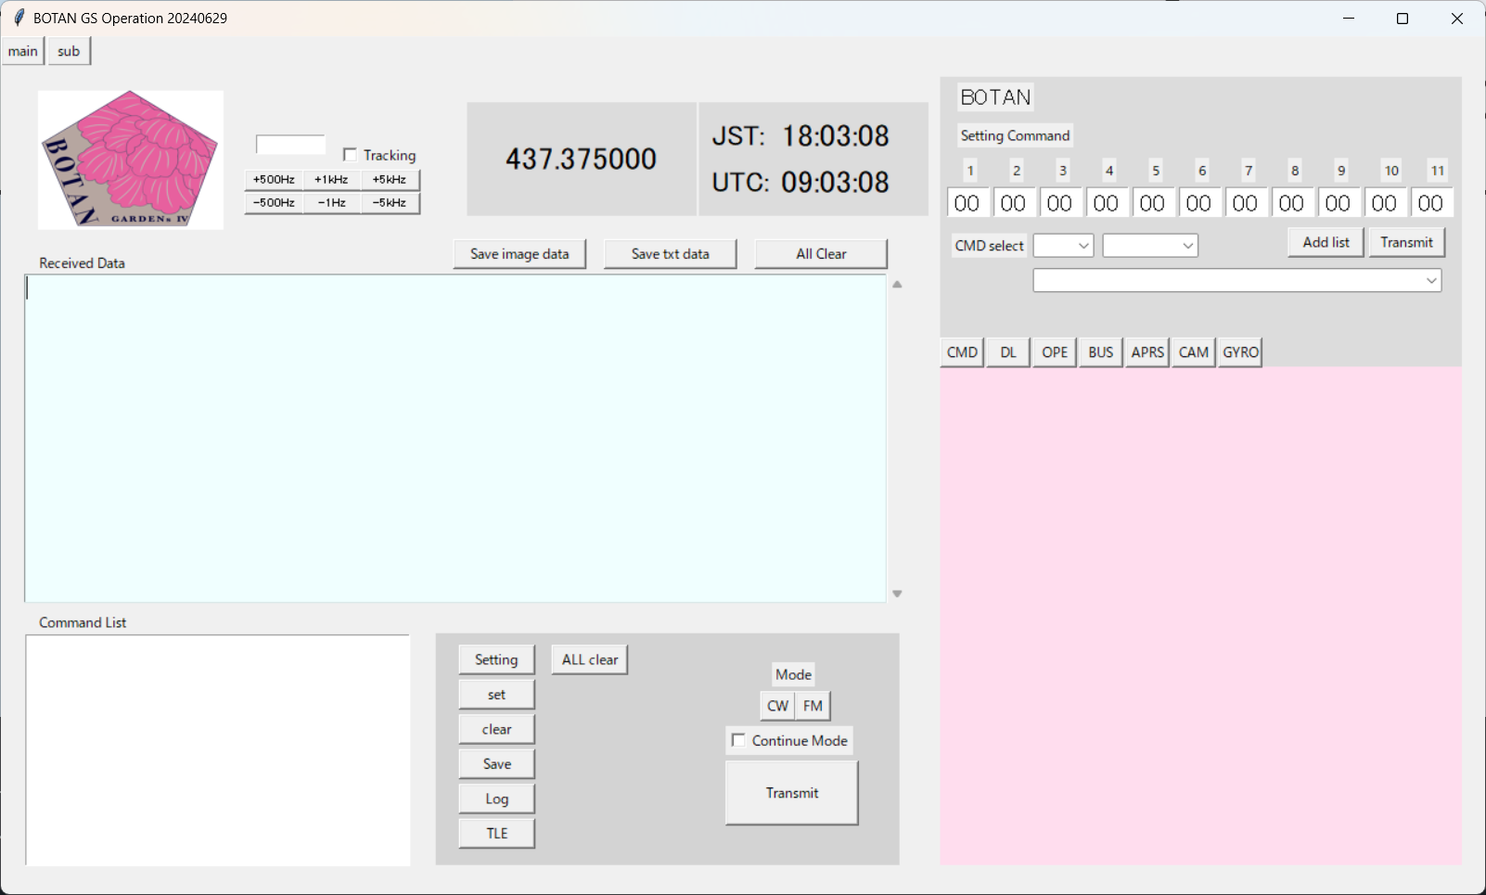The image size is (1486, 895).
Task: Select the GYRO data category
Action: point(1240,352)
